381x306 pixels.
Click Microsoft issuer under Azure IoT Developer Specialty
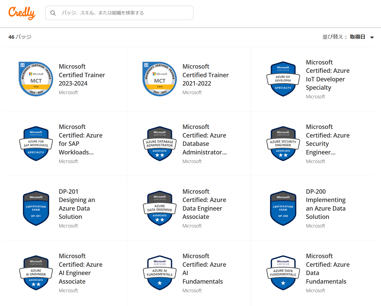coord(316,97)
